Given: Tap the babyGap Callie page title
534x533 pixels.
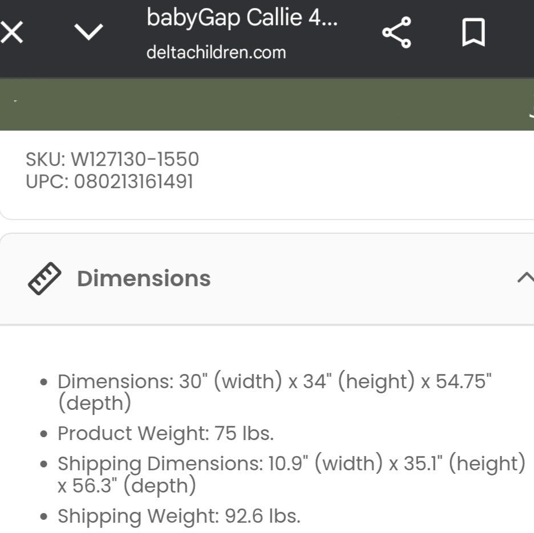Looking at the screenshot, I should tap(242, 18).
